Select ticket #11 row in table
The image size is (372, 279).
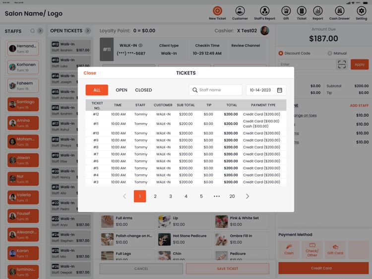pyautogui.click(x=186, y=124)
